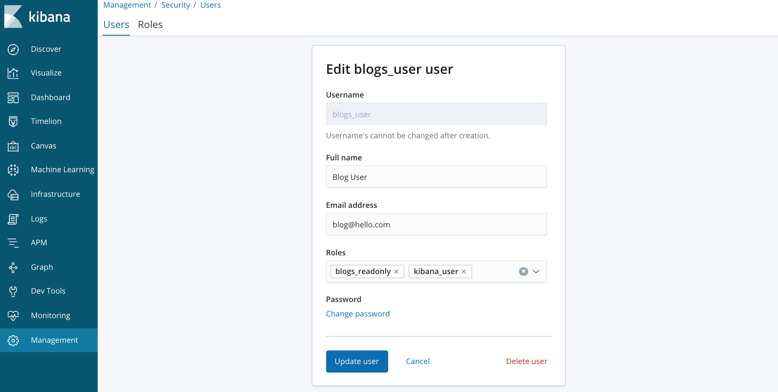778x392 pixels.
Task: Select the Canvas label in the sidebar
Action: (44, 146)
